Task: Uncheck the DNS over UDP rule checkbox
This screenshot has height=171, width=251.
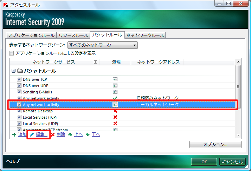Action: (x=19, y=86)
